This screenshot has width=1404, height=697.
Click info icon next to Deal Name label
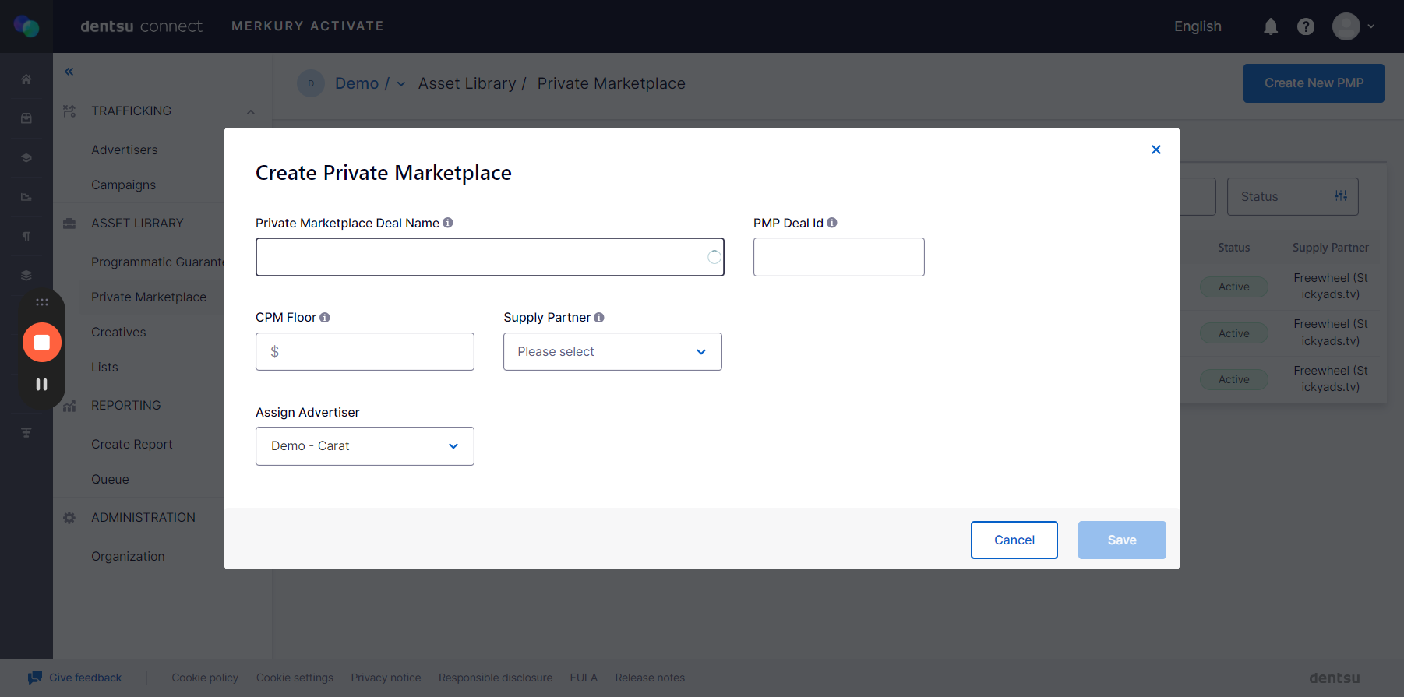(448, 223)
